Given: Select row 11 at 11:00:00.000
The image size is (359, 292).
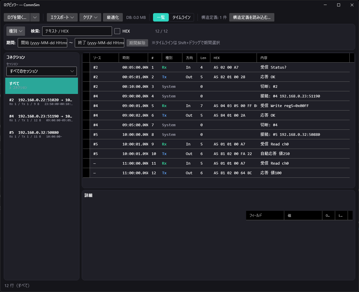Looking at the screenshot, I should [216, 163].
